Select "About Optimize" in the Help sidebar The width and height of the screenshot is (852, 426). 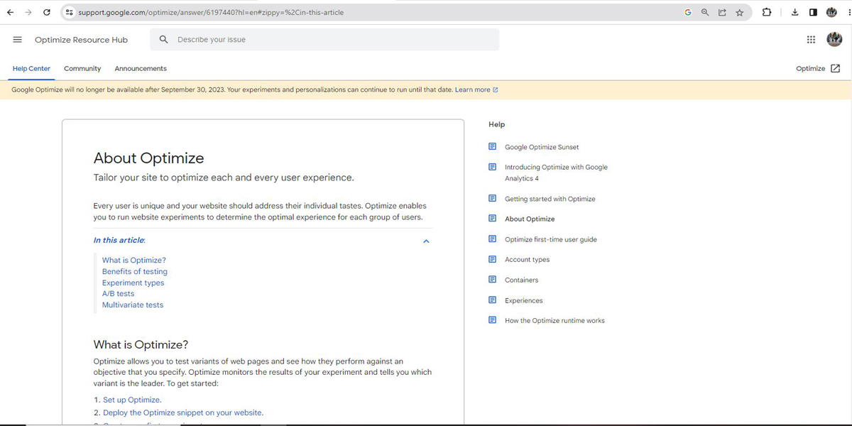click(x=530, y=219)
